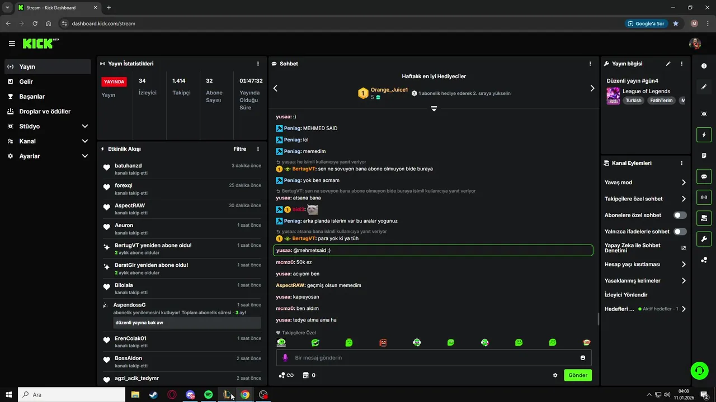Open Yayın bilgisi three-dot menu

(681, 64)
